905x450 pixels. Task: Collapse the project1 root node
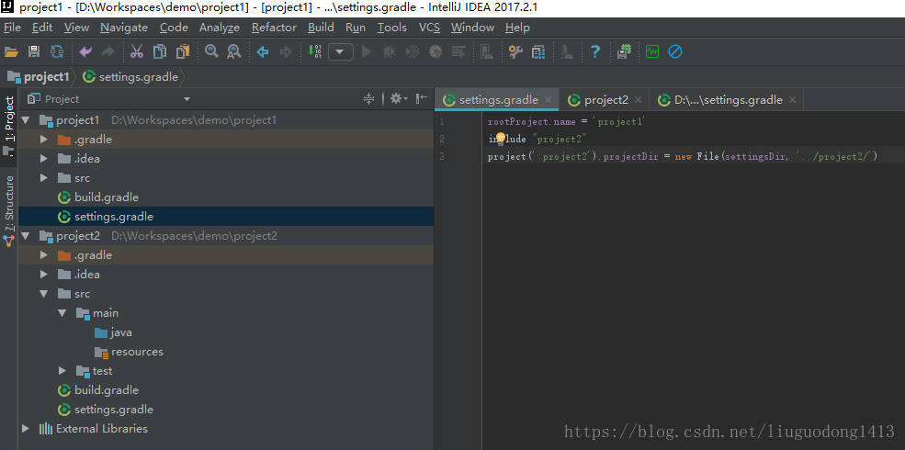tap(26, 120)
